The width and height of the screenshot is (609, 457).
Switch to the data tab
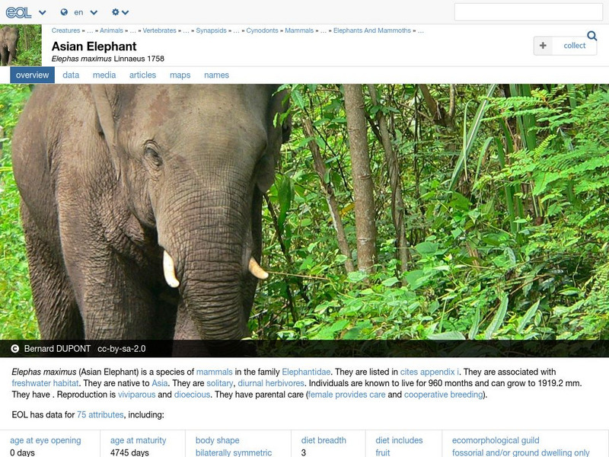coord(71,75)
